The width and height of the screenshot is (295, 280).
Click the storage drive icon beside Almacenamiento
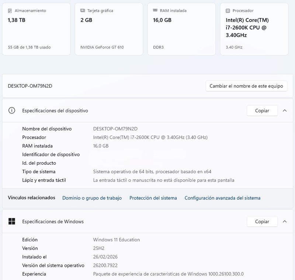(x=10, y=11)
